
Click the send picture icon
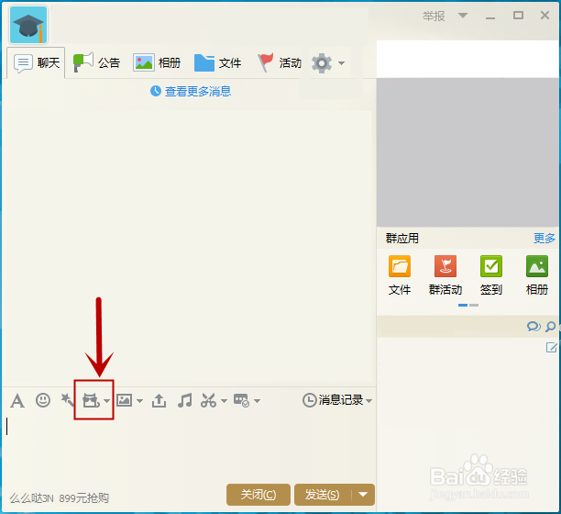(124, 400)
